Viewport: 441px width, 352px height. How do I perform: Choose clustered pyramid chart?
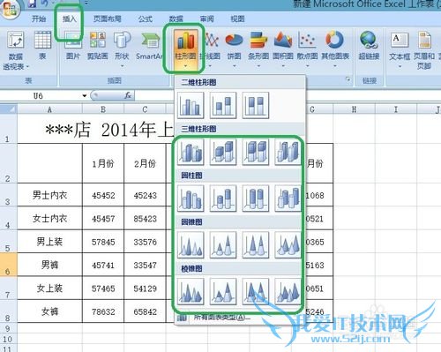click(x=191, y=291)
